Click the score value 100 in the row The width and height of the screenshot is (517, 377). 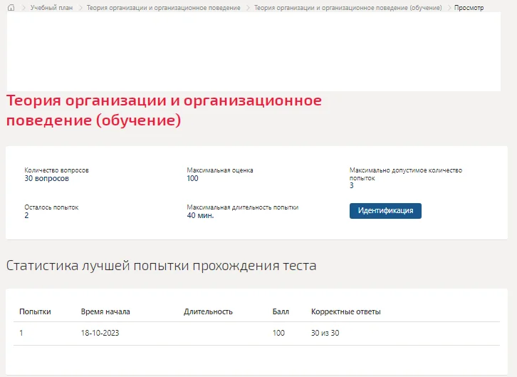tap(278, 333)
